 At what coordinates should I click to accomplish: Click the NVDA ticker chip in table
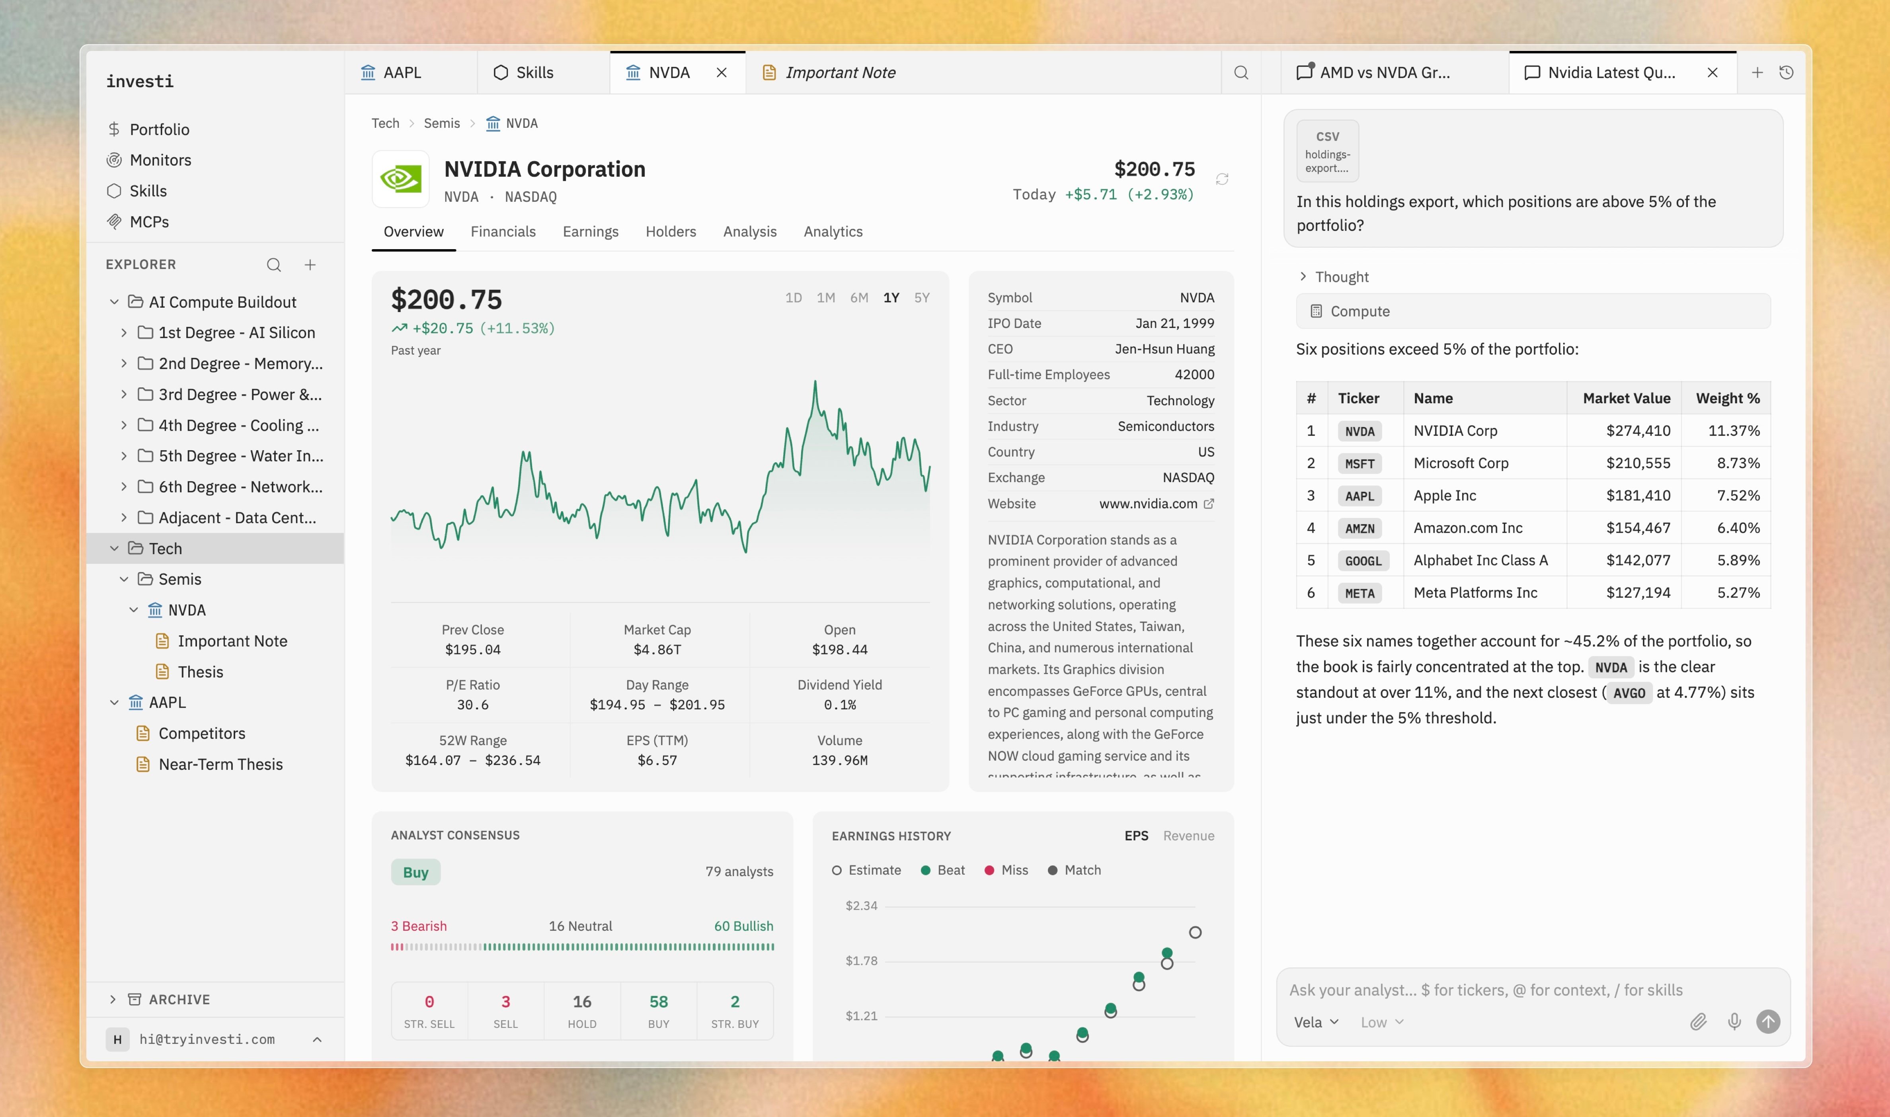pyautogui.click(x=1359, y=431)
